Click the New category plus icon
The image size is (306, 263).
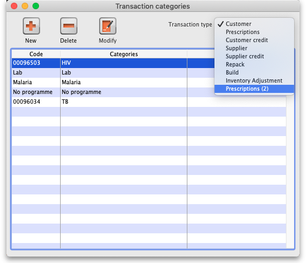pos(31,26)
